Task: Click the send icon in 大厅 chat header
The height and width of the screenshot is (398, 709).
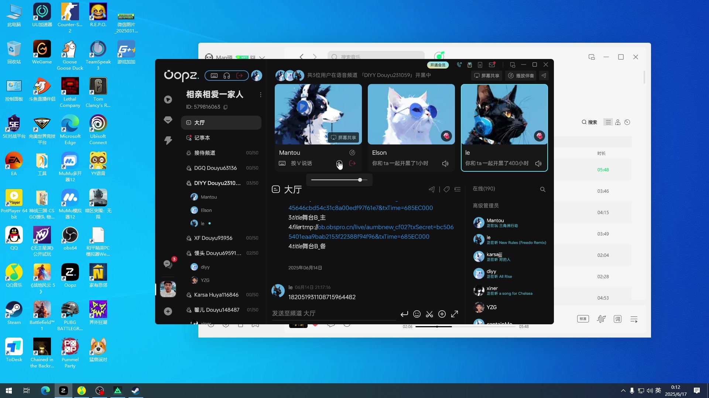Action: [x=432, y=189]
